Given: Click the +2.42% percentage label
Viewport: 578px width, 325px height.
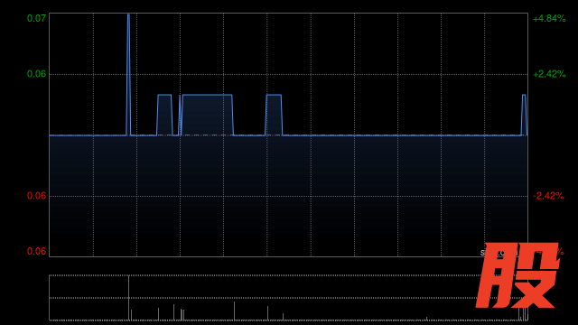Looking at the screenshot, I should (x=549, y=74).
